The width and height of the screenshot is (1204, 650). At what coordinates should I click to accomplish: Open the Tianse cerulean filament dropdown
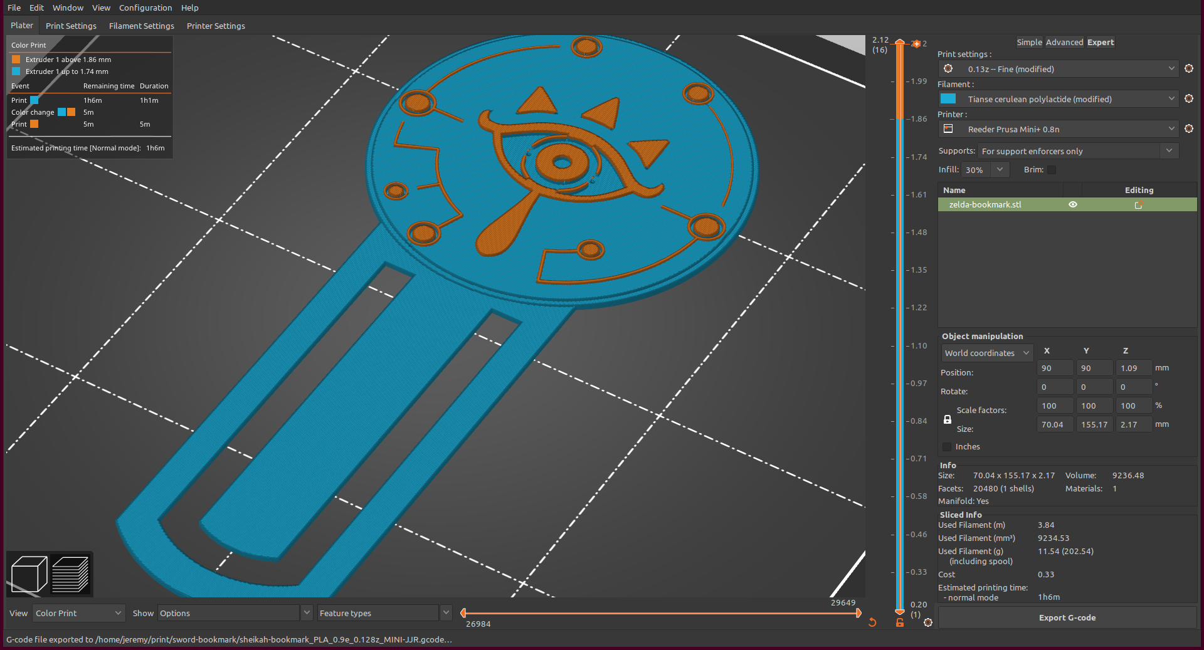tap(1059, 98)
